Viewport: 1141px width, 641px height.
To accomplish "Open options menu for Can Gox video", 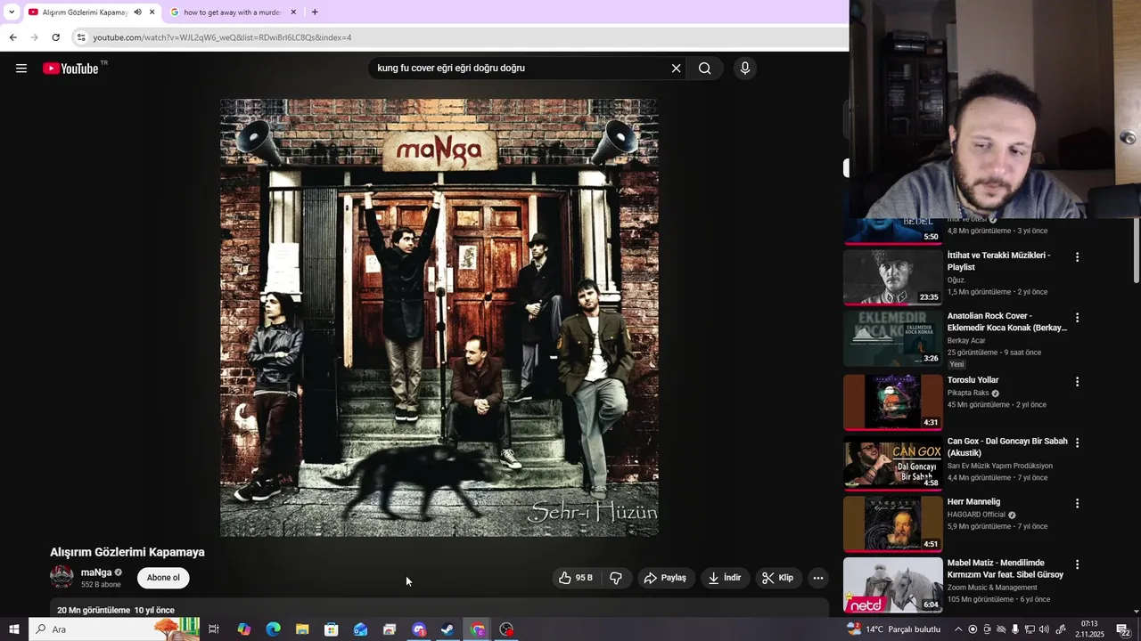I will point(1077,442).
